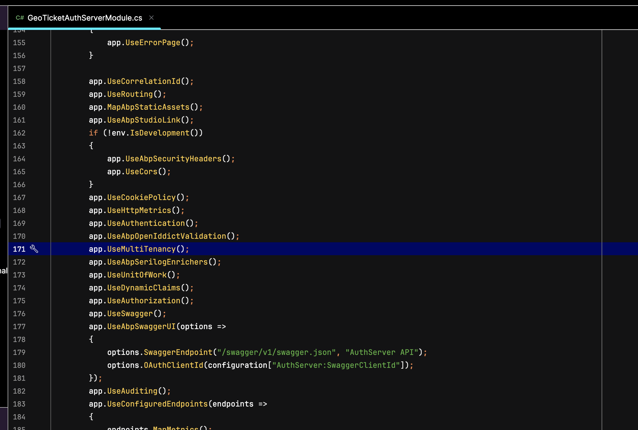Click UseMultiTenancy on highlighted line 171
This screenshot has height=430, width=638.
tap(141, 249)
